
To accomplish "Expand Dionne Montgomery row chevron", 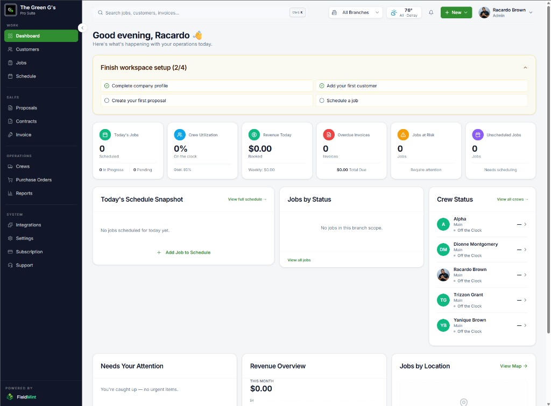I will pos(525,250).
